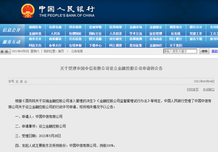
Task: Open the 国际交往 menu
Action: (95, 34)
